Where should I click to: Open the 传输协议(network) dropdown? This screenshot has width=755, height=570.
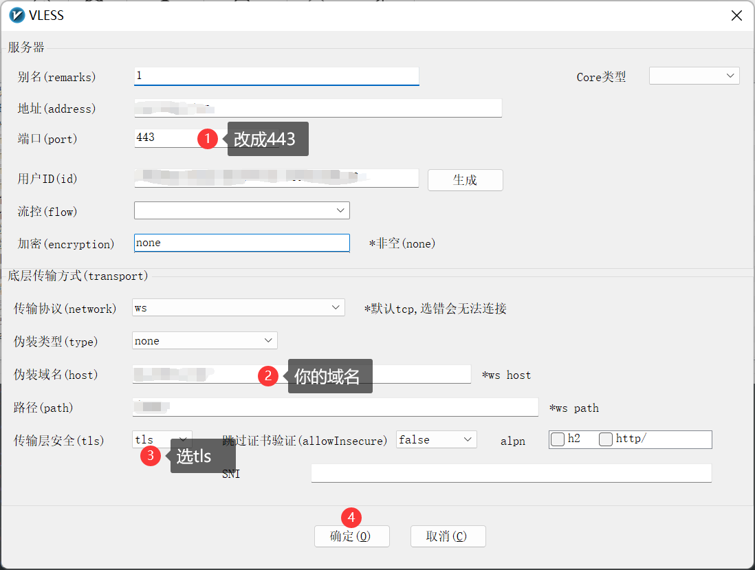[x=238, y=307]
